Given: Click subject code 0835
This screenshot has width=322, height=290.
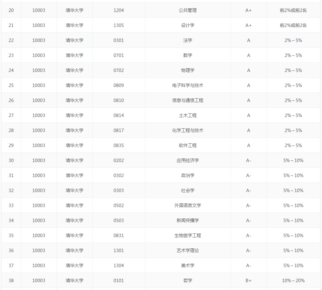Looking at the screenshot, I should coord(119,145).
